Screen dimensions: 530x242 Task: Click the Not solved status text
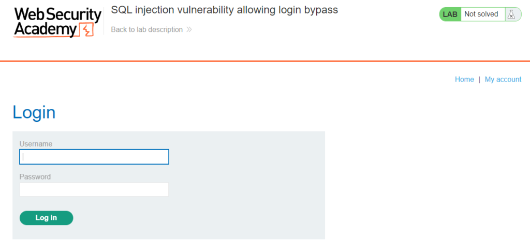point(481,14)
